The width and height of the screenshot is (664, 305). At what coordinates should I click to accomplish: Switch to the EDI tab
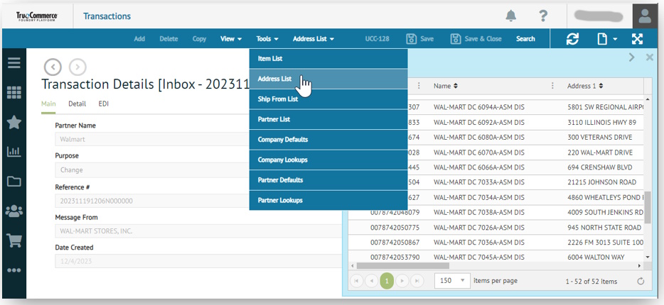pos(104,104)
